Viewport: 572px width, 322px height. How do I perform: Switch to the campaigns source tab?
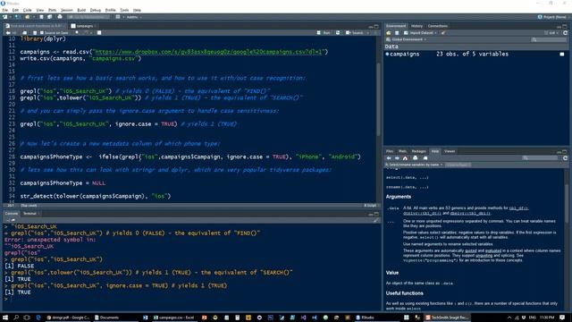(x=84, y=26)
